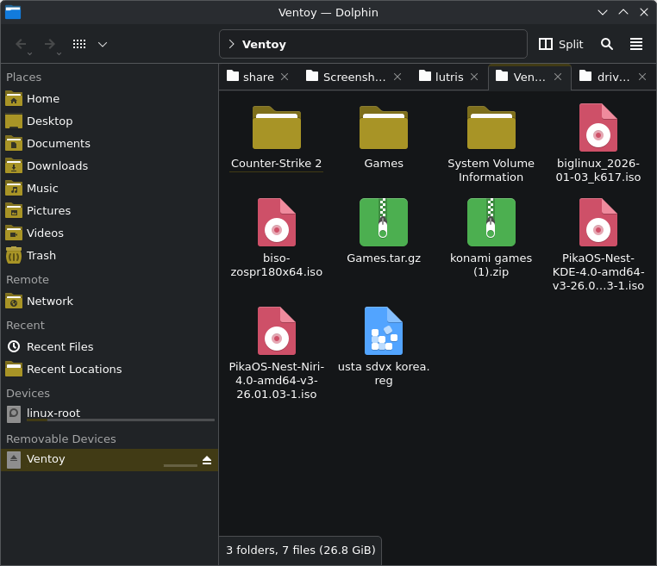This screenshot has height=566, width=657.
Task: Open the Counter-Strike 2 folder
Action: (276, 129)
